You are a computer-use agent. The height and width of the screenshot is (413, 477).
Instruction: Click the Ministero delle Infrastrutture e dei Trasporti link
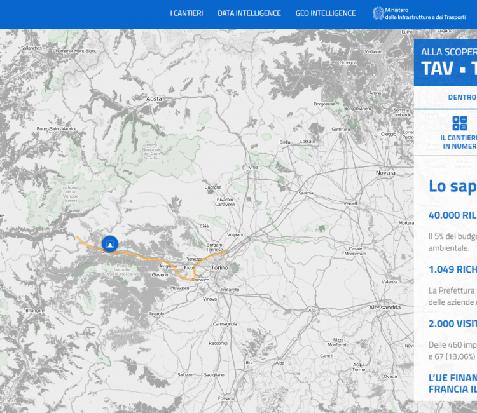tap(425, 14)
